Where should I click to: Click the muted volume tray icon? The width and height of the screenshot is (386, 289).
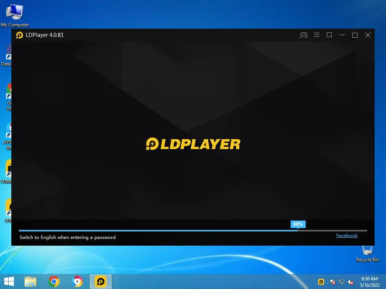coord(351,282)
